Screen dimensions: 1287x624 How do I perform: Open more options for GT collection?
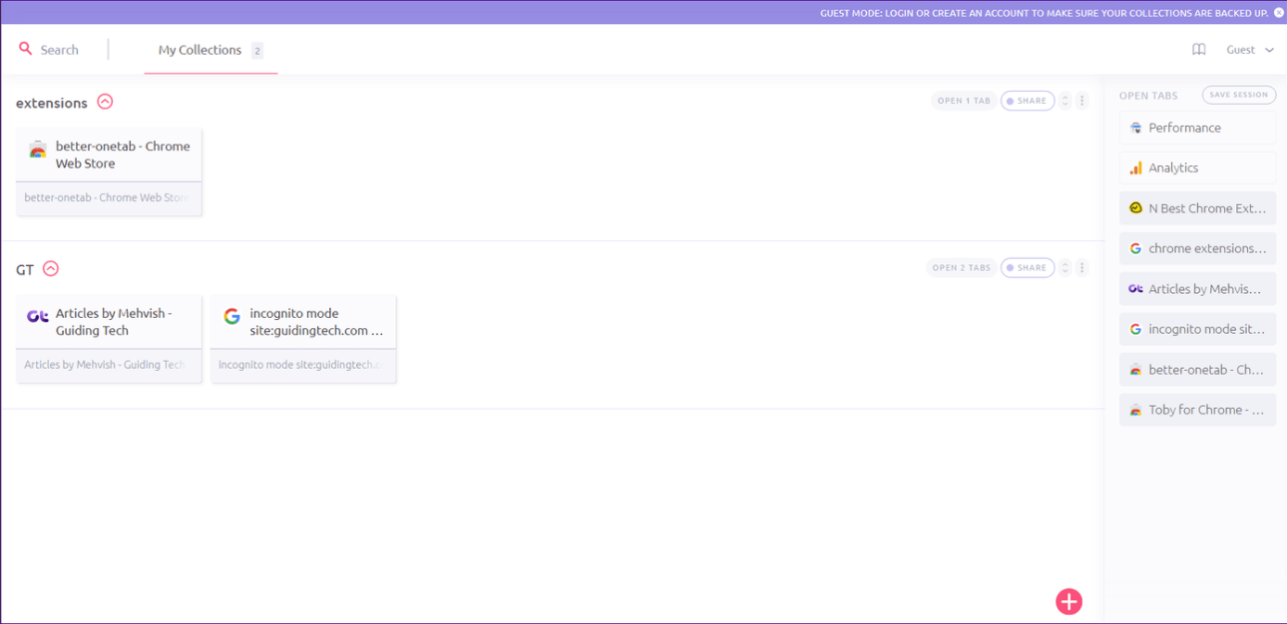pos(1082,267)
